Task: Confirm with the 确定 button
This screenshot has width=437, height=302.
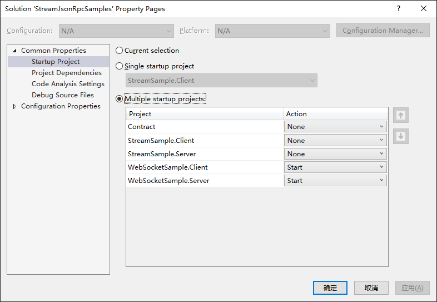Action: tap(330, 288)
